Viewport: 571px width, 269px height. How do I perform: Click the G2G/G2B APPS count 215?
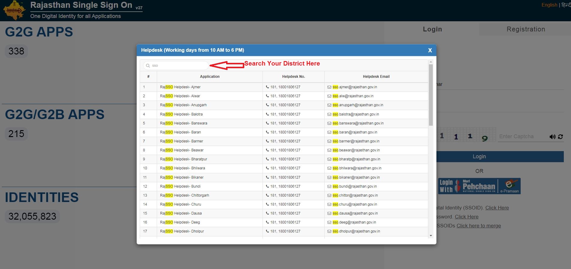click(x=16, y=134)
